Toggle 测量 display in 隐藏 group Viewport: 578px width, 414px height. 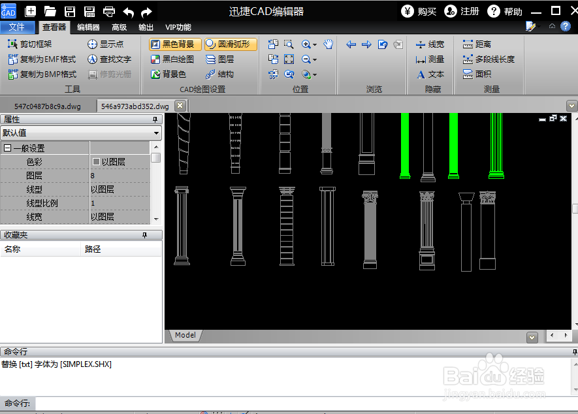pos(430,59)
